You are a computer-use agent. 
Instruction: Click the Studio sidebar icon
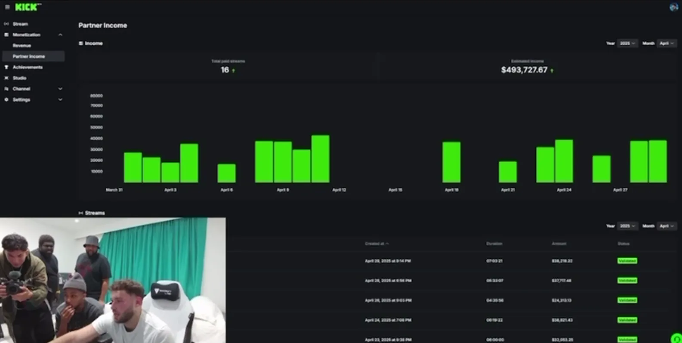pos(6,78)
